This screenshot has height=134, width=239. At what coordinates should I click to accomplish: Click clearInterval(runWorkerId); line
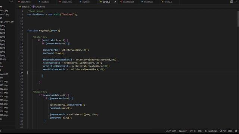click(x=67, y=105)
